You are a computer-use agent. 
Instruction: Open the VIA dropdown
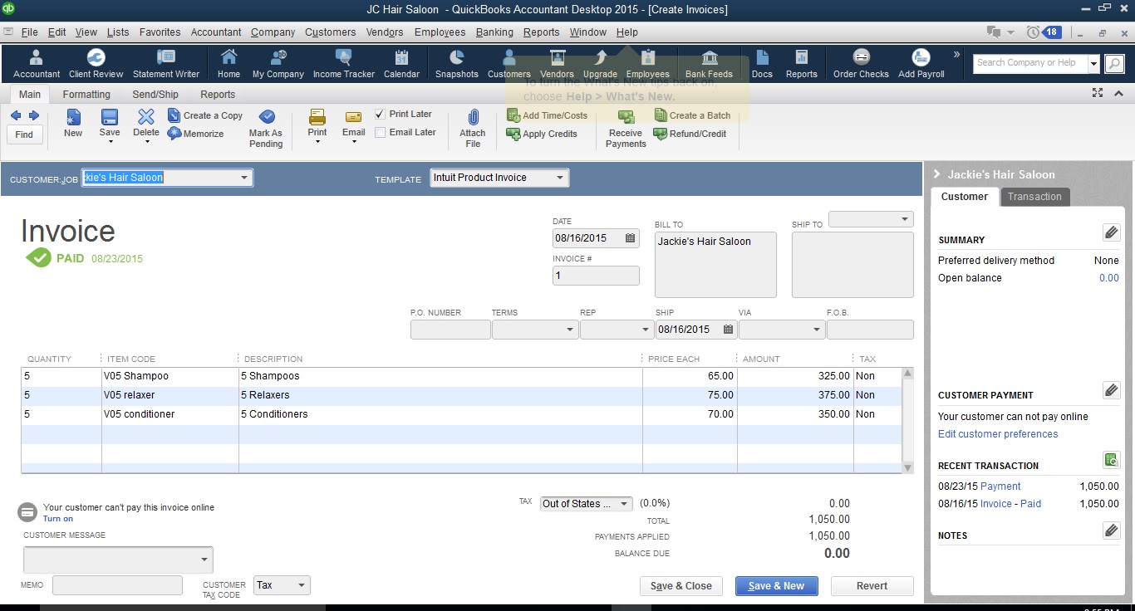(816, 330)
